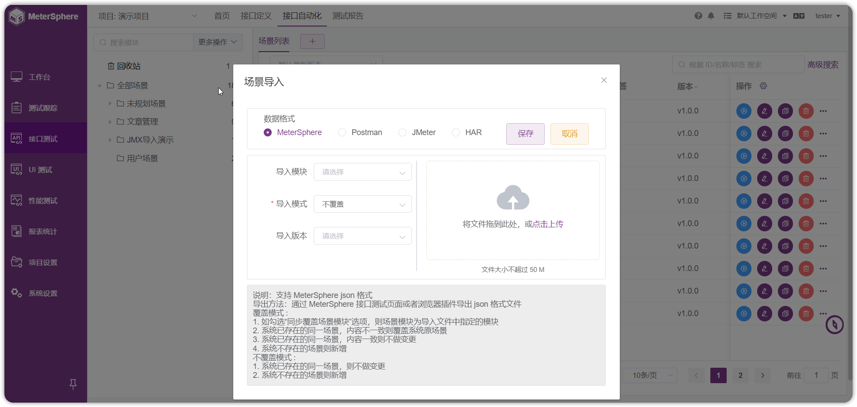Choose Postman data format
857x407 pixels.
tap(342, 132)
